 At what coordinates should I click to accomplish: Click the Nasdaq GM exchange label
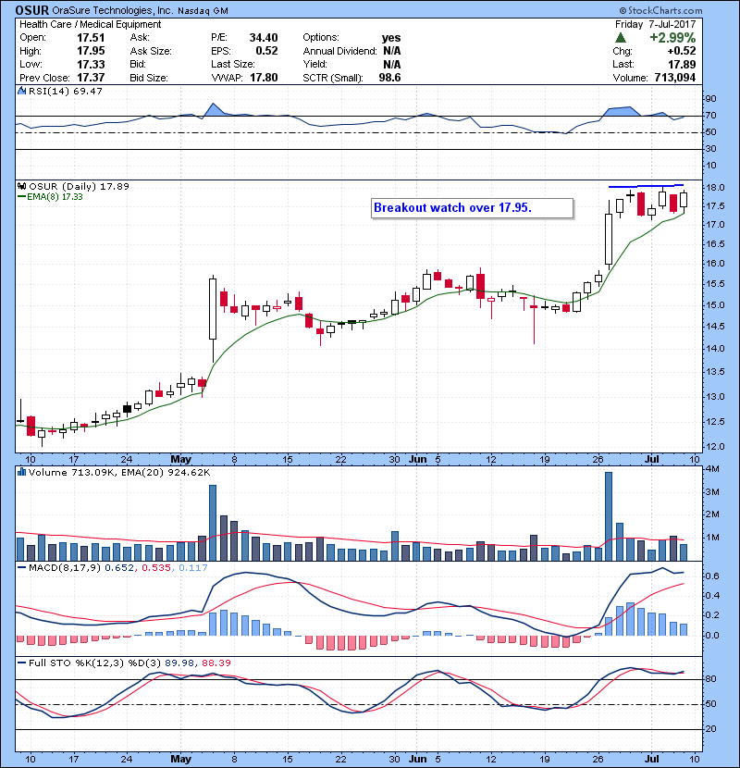pos(203,11)
